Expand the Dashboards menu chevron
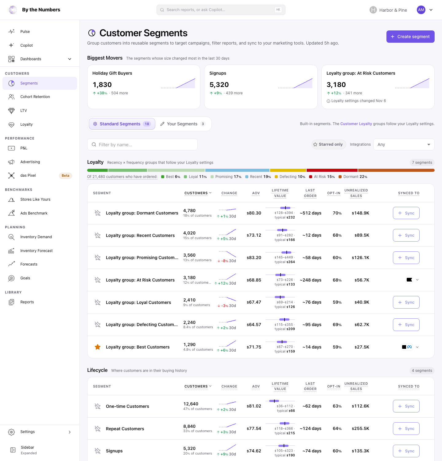The width and height of the screenshot is (442, 461). (70, 59)
